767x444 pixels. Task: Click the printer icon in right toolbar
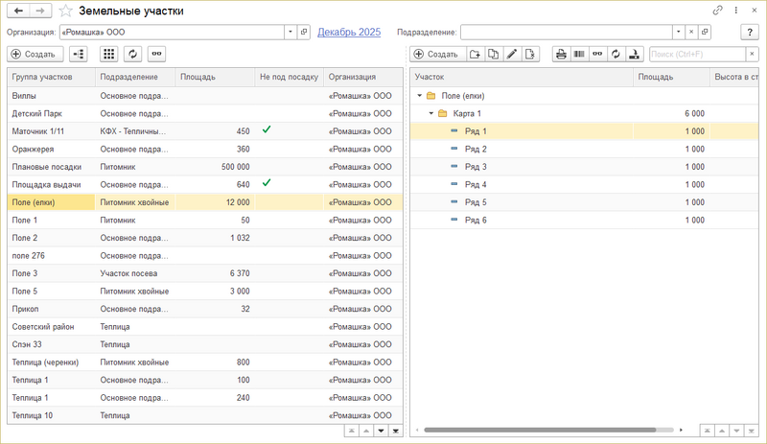561,55
